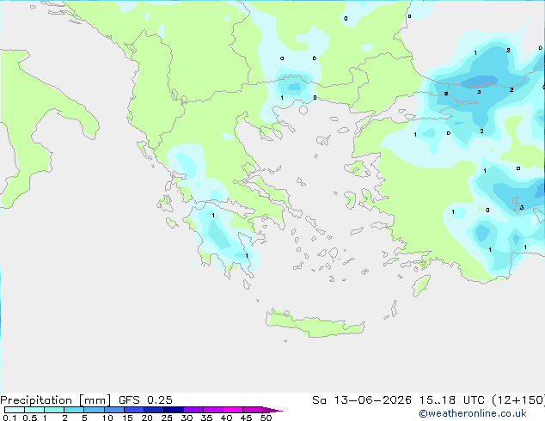The image size is (545, 421).
Task: Click the '0.5' legend tick label
Action: pyautogui.click(x=30, y=418)
